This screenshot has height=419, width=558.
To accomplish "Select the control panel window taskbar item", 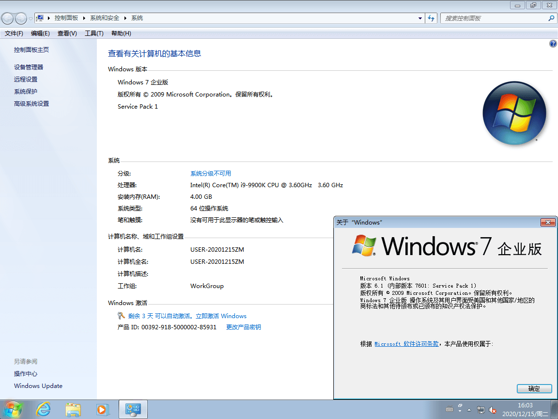I will 133,409.
